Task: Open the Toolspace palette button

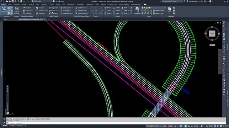Action: point(4,10)
